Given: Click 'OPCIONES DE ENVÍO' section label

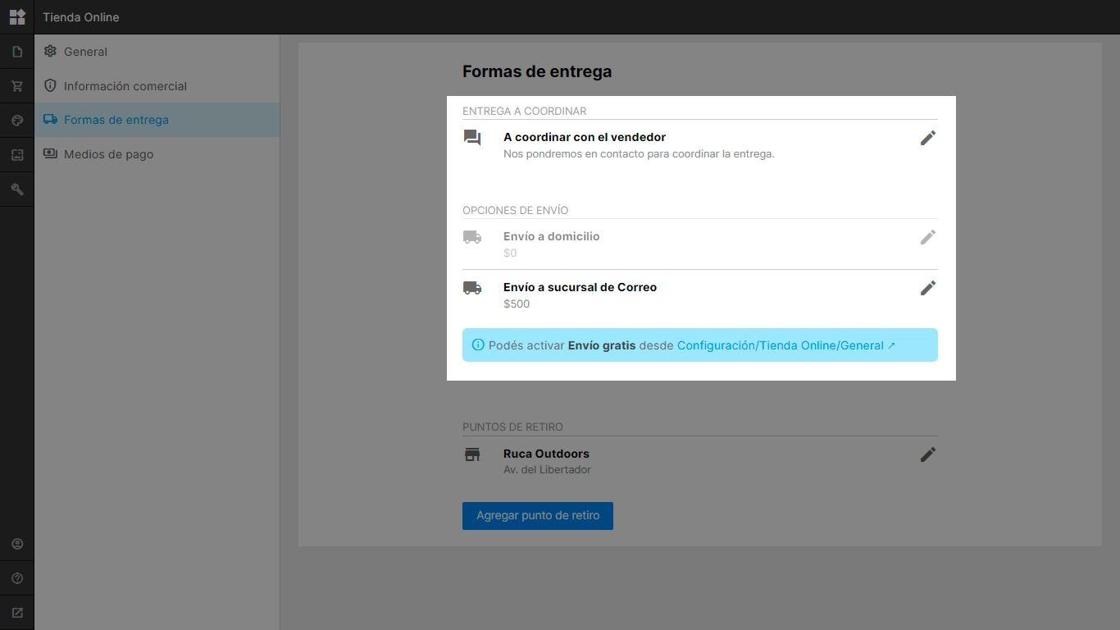Looking at the screenshot, I should [x=515, y=210].
